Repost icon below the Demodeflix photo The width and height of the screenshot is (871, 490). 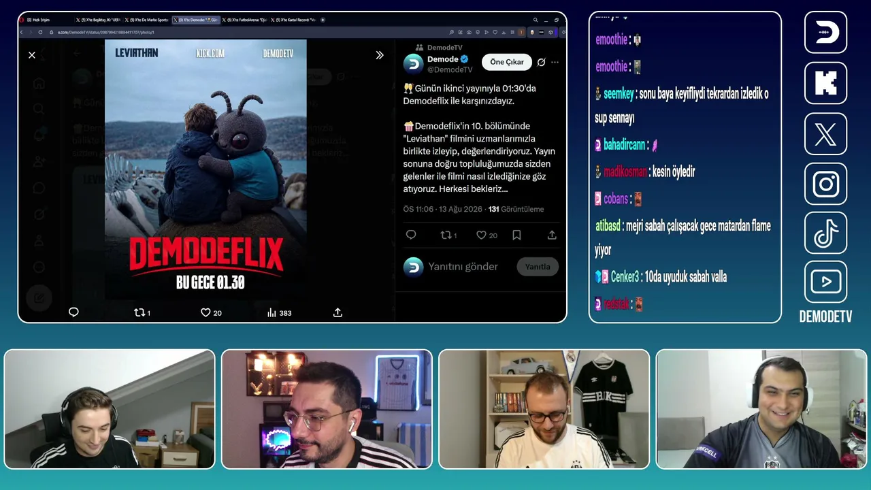pyautogui.click(x=139, y=312)
